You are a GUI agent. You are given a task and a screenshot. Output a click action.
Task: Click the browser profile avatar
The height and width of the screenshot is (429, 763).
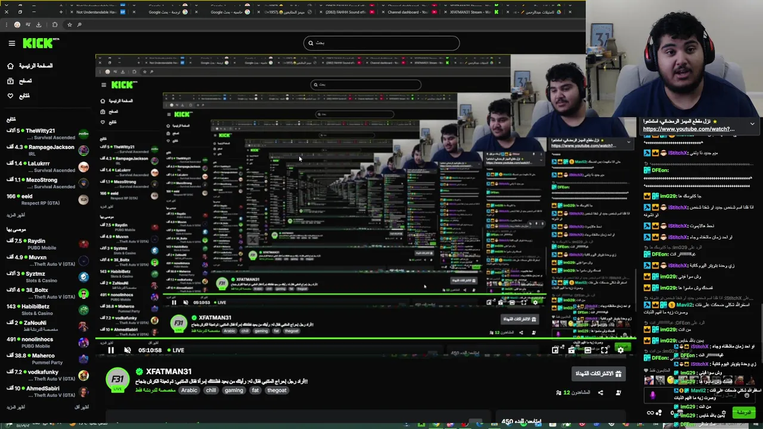(x=17, y=24)
